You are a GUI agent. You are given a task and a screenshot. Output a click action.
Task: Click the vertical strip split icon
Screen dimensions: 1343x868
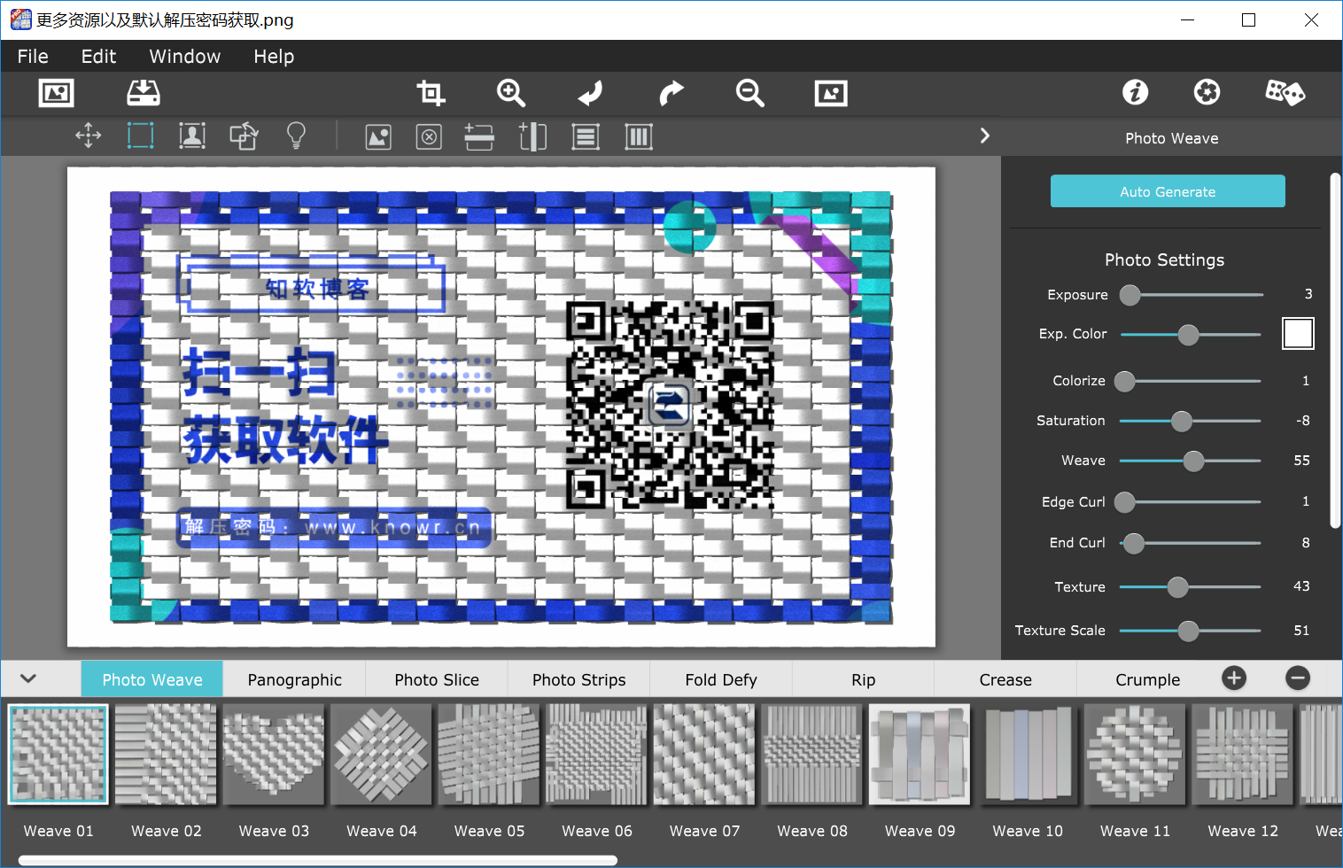tap(532, 137)
